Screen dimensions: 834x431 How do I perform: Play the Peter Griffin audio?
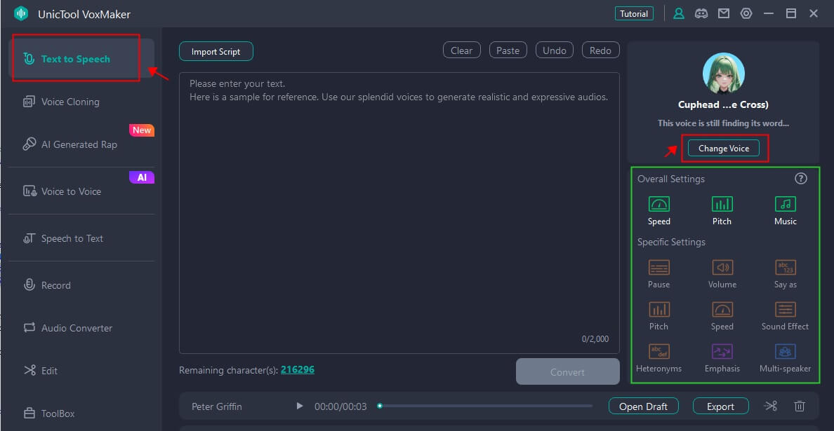pos(300,406)
